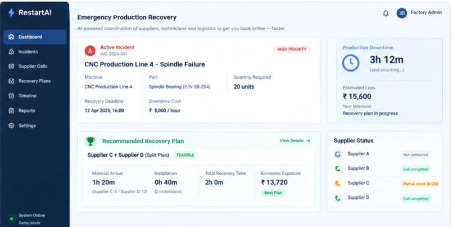Click the Supplier Status heading

(354, 140)
